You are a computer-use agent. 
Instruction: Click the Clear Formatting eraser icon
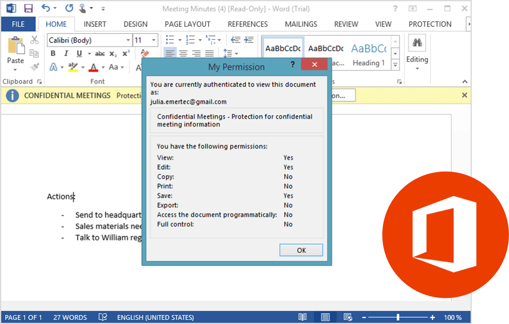145,53
